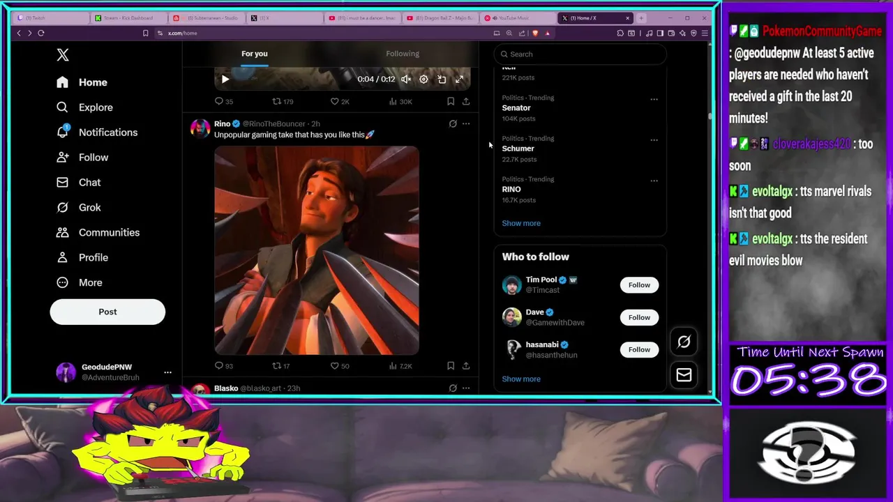The width and height of the screenshot is (893, 502).
Task: Open options for RINO trending topic
Action: point(654,181)
